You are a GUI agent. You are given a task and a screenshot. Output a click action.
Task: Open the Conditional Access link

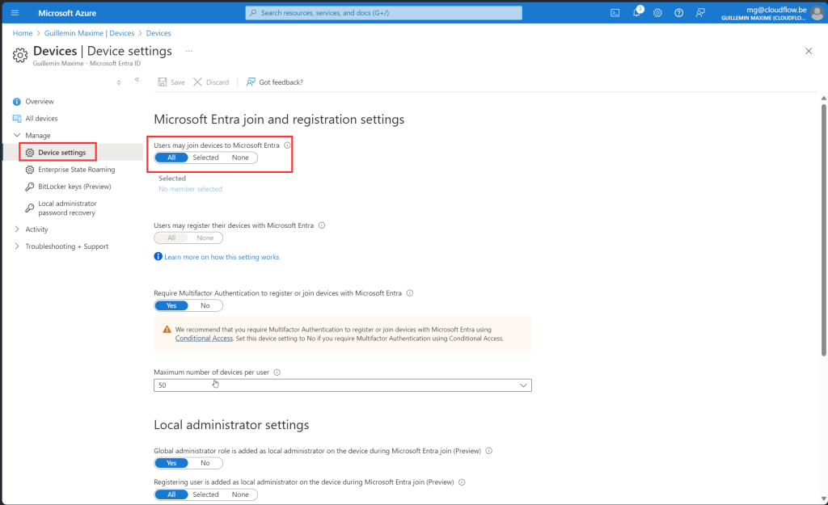(204, 339)
